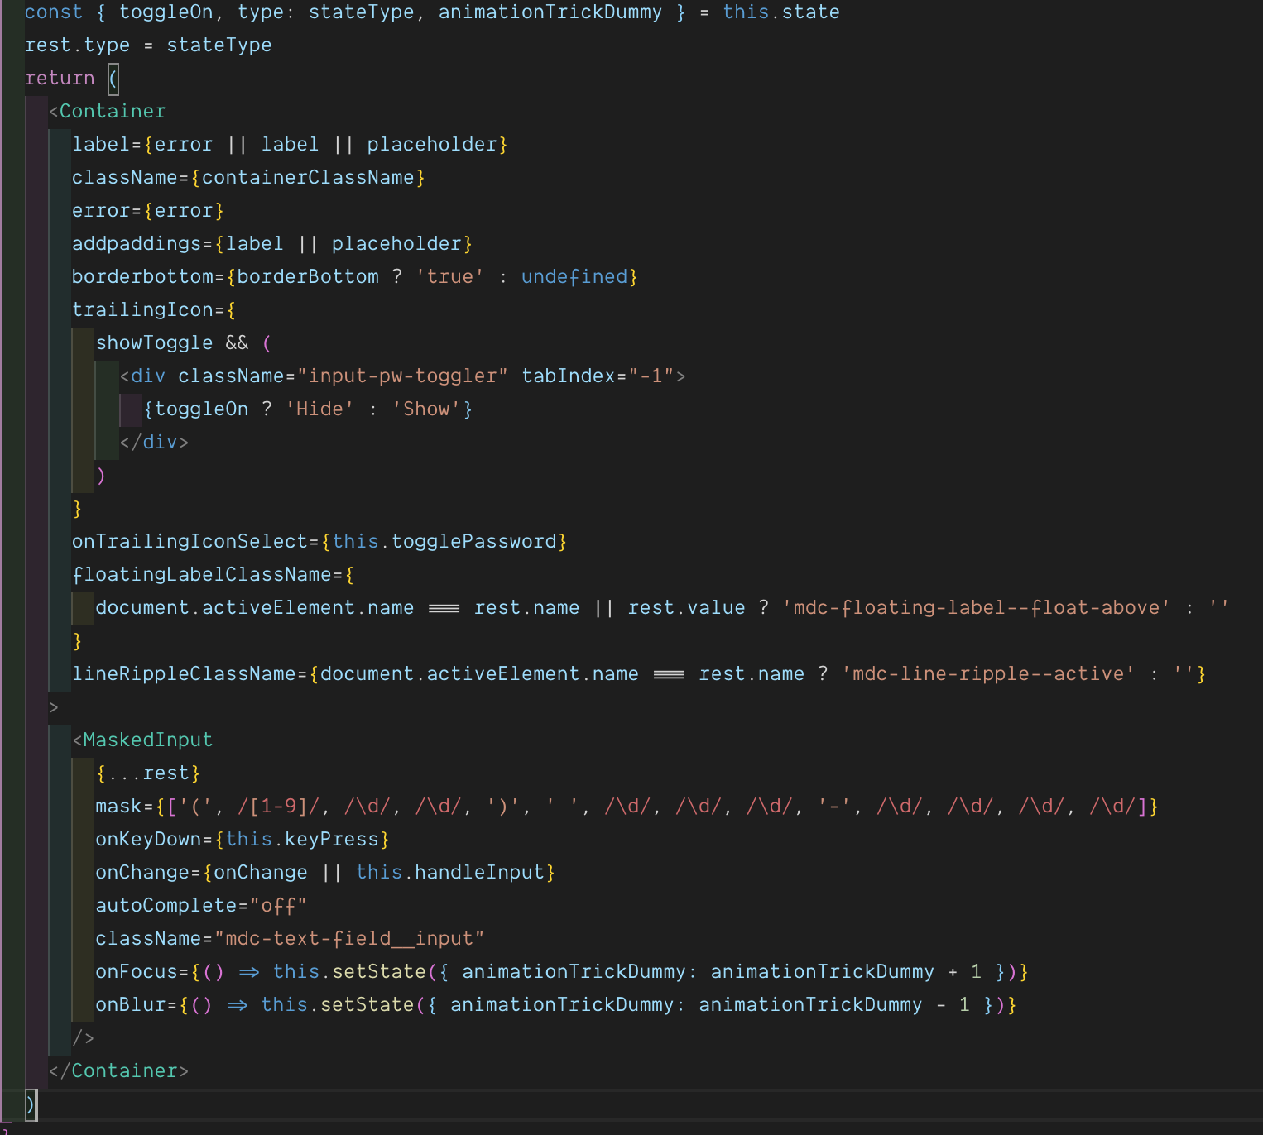
Task: Click 'containerClassName' in the className attribute
Action: [308, 178]
